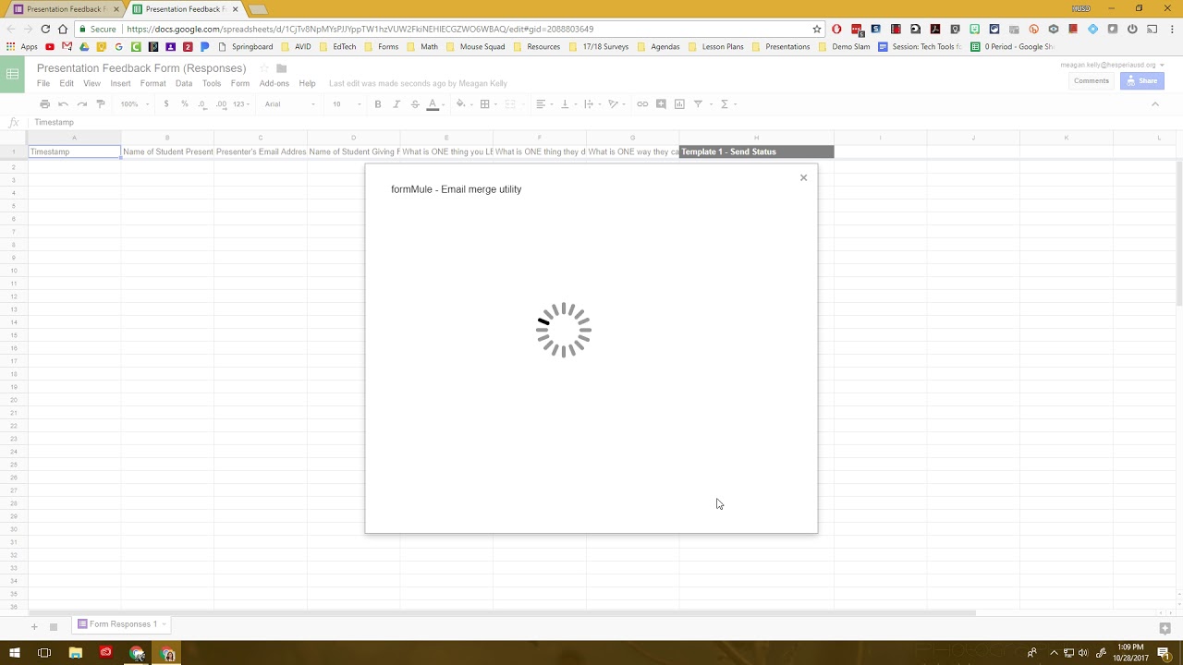The image size is (1183, 665).
Task: Click the Comments button
Action: coord(1092,80)
